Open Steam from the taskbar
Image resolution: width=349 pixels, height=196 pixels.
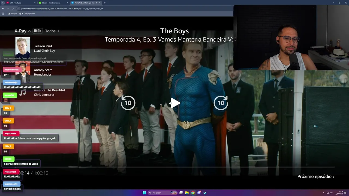[205, 193]
